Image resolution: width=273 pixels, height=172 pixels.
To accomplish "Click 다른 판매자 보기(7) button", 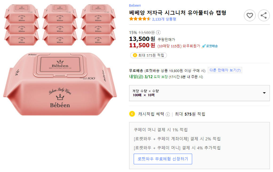I will [x=225, y=70].
